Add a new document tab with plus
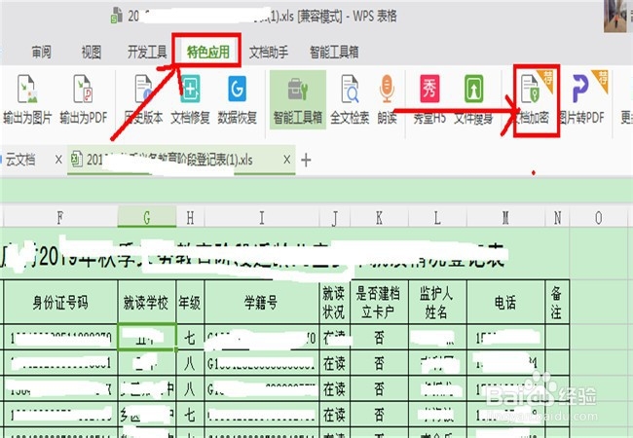 [306, 161]
